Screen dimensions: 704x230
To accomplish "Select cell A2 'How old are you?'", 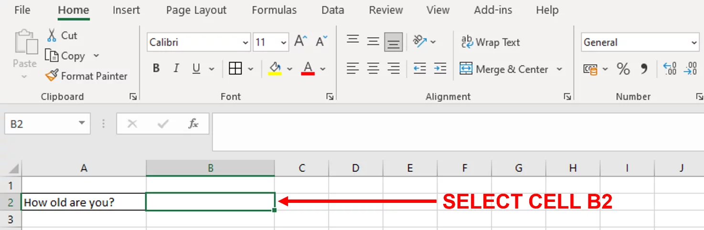I will click(x=84, y=202).
